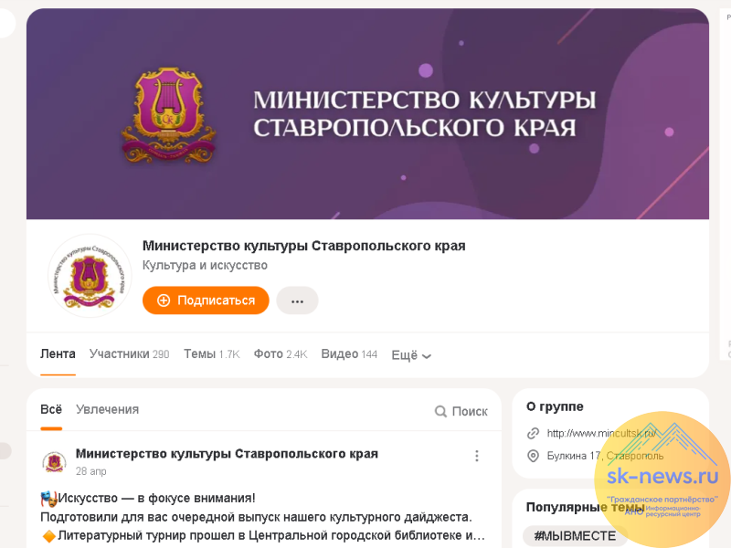The height and width of the screenshot is (548, 731).
Task: Click the #МЫВМЕСТЕ popular topic tag
Action: pyautogui.click(x=575, y=536)
